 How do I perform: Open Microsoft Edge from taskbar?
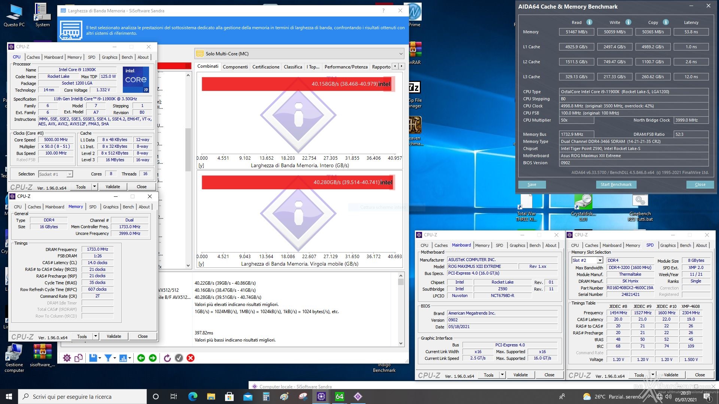[x=192, y=397]
